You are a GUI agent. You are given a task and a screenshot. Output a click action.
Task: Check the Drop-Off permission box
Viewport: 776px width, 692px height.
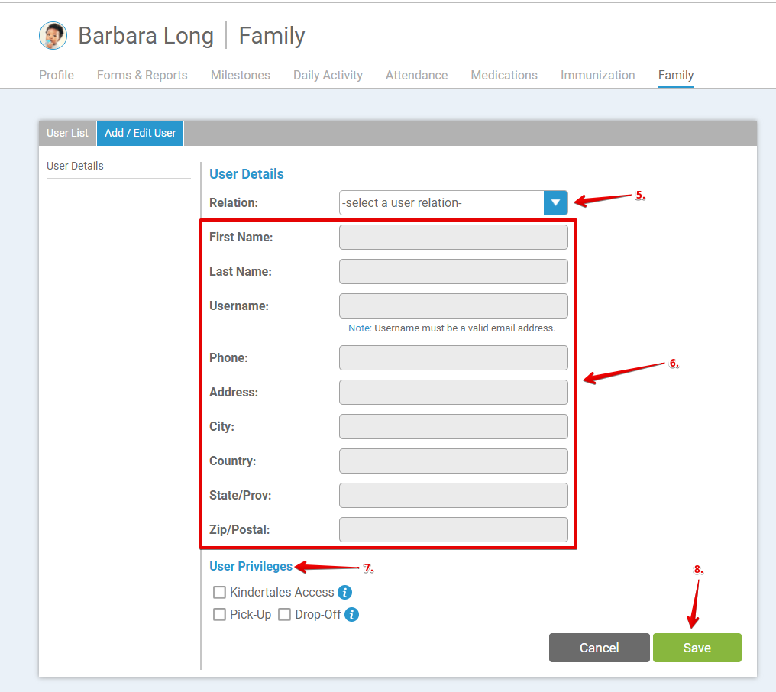tap(284, 614)
